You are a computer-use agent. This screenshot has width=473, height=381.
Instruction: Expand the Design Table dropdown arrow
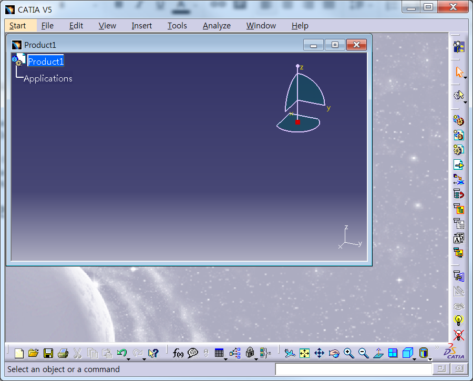(225, 359)
